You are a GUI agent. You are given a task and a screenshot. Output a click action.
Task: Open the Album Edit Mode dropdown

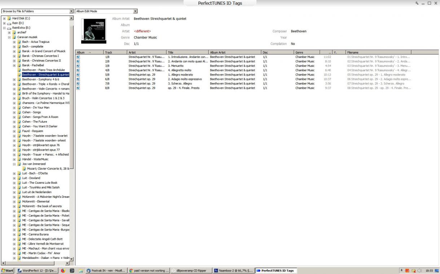pyautogui.click(x=135, y=11)
